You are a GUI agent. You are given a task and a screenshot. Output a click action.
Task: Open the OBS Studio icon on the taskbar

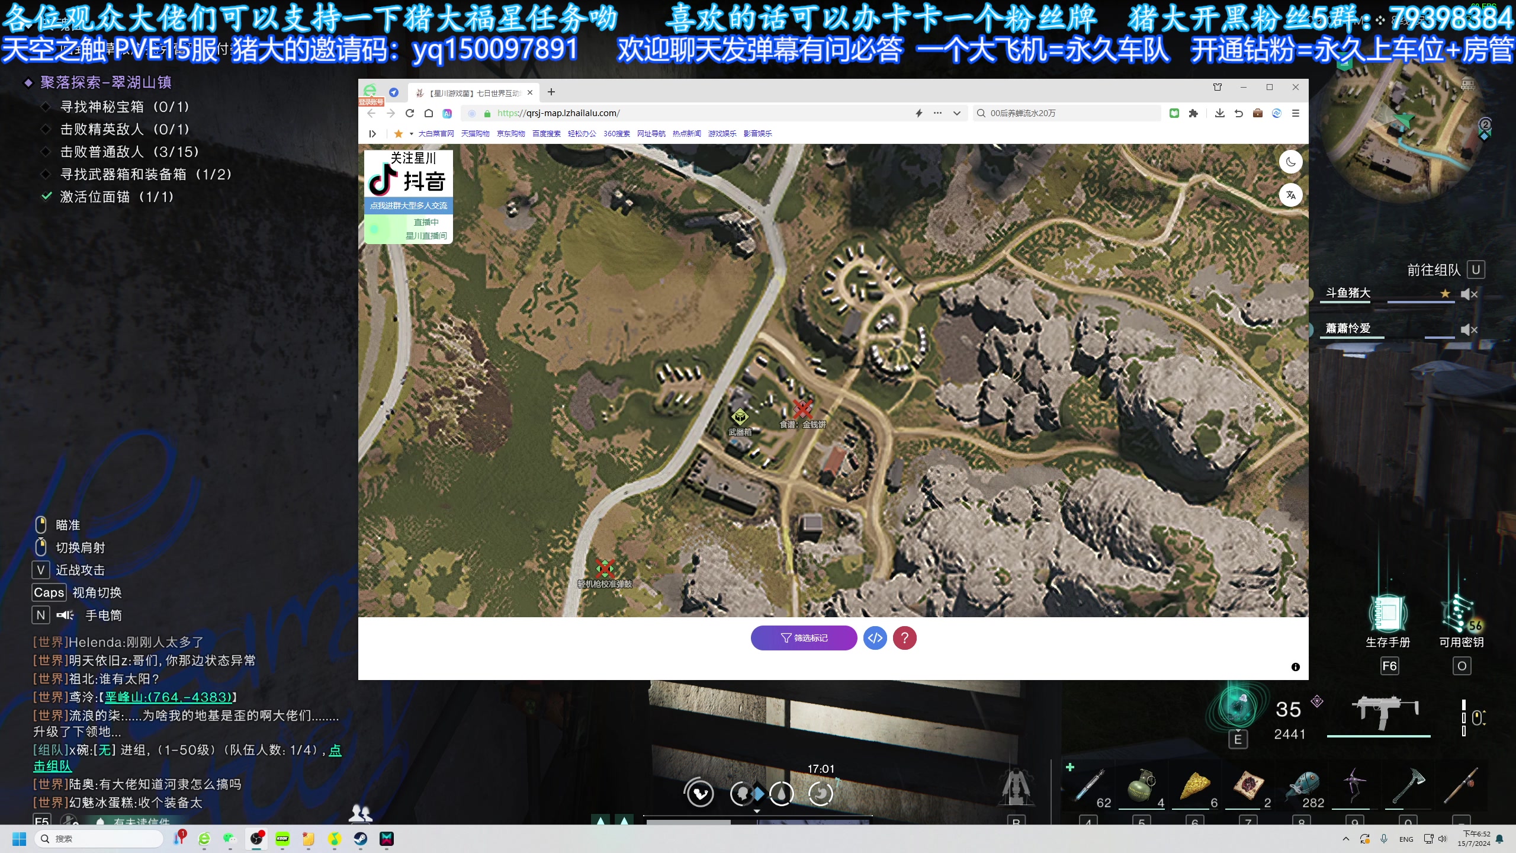pos(256,839)
